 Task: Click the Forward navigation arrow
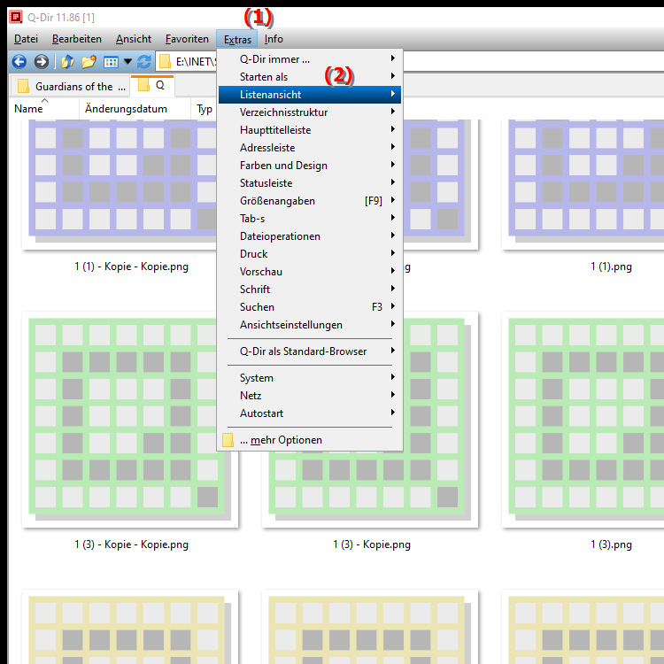pyautogui.click(x=41, y=62)
